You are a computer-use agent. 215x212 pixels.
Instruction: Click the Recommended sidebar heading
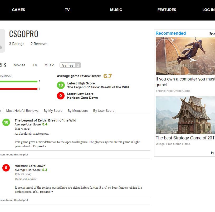pos(171,33)
